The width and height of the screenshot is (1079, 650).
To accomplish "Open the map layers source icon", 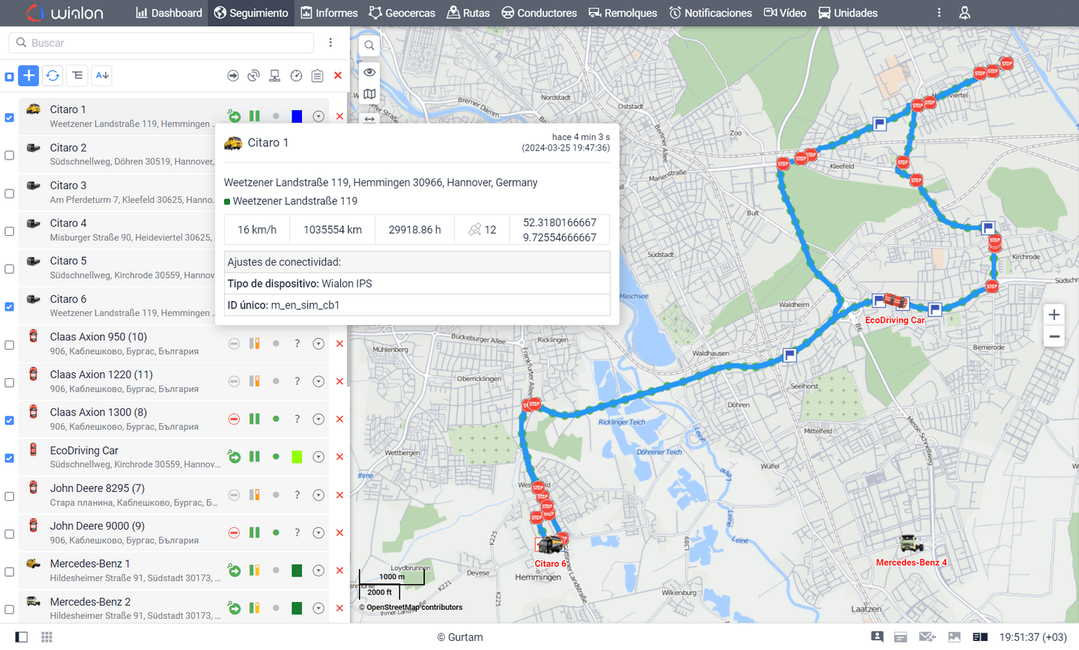I will tap(369, 94).
